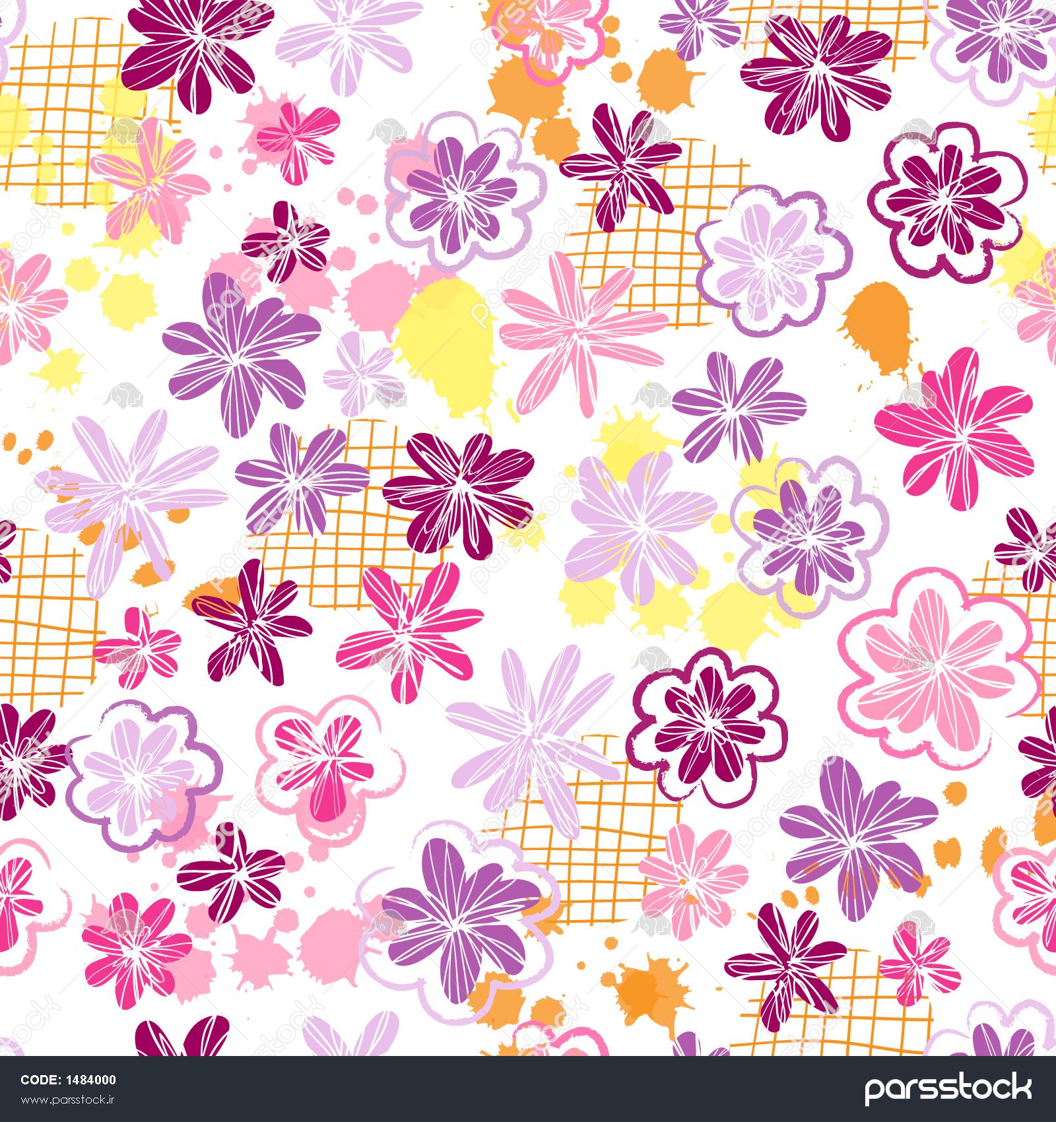Select the pale lilac star flower at left middle
Viewport: 1056px width, 1122px height.
pyautogui.click(x=132, y=485)
